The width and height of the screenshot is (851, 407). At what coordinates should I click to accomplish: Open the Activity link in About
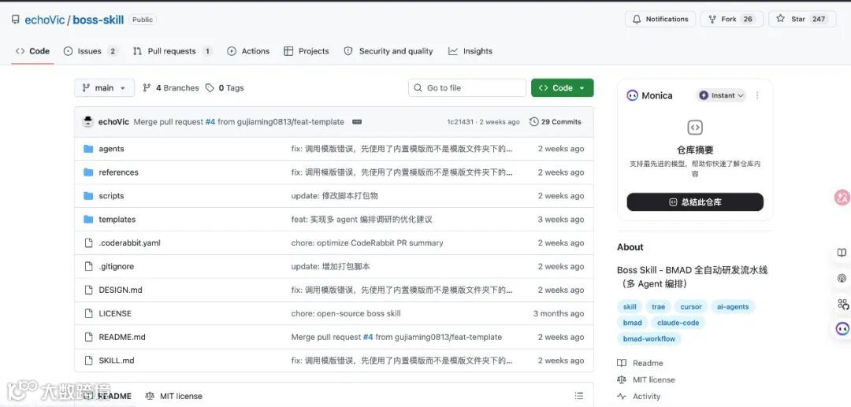[639, 396]
